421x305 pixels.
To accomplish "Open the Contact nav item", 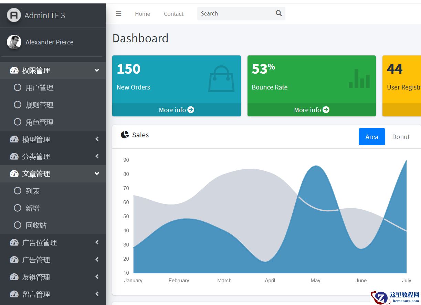I will pyautogui.click(x=173, y=14).
